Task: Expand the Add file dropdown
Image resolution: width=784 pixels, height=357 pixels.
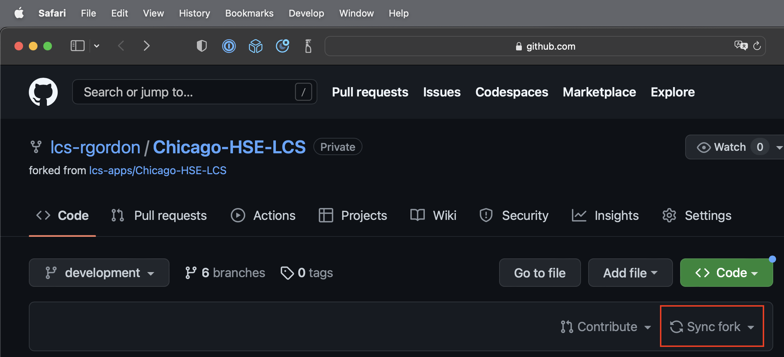Action: point(630,273)
